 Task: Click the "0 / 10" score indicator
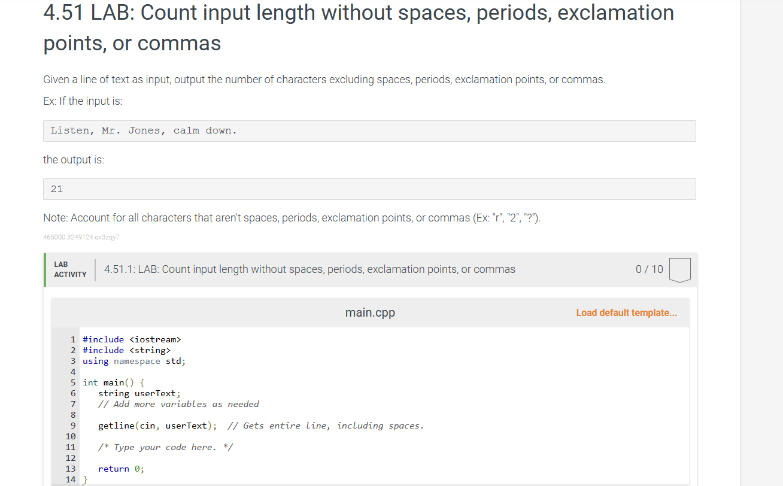point(649,269)
